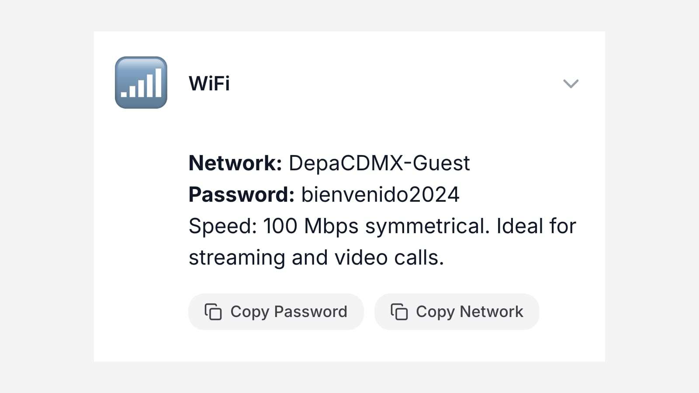This screenshot has width=699, height=393.
Task: Click the empty header space between WiFi and the chevron
Action: click(x=393, y=83)
